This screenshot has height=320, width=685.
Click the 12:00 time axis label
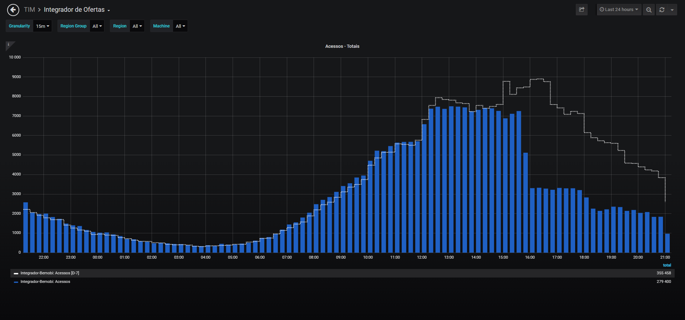click(422, 258)
